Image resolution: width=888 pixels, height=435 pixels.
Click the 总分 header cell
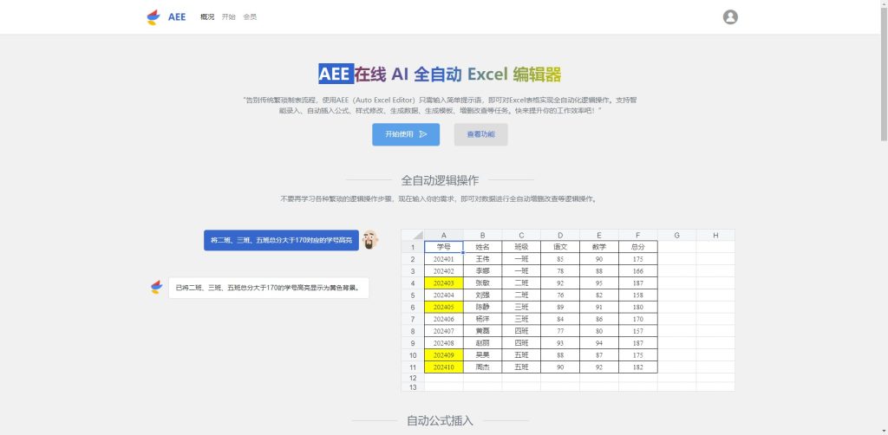click(x=637, y=247)
